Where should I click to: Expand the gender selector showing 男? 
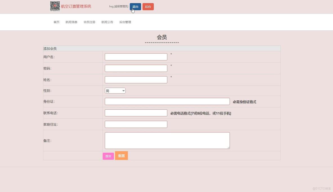click(x=115, y=91)
